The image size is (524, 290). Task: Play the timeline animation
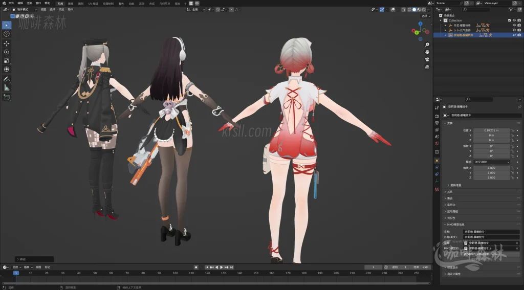click(221, 267)
